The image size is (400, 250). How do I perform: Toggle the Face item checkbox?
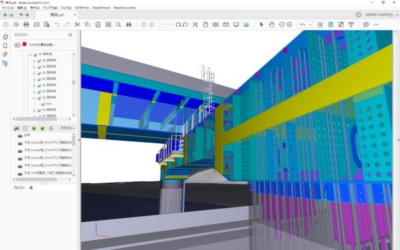(43, 104)
